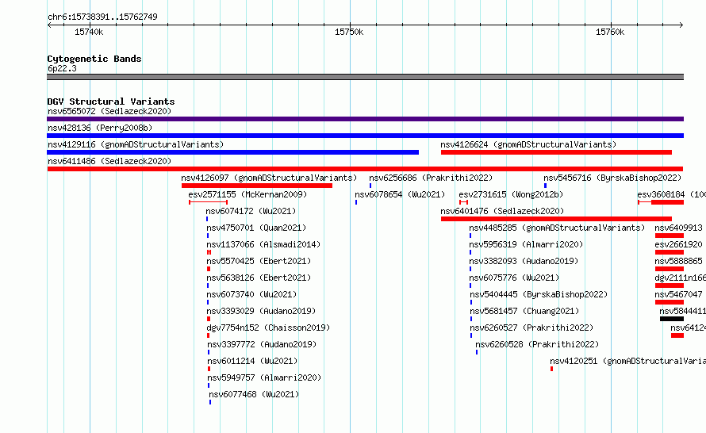706x433 pixels.
Task: Click the red nsv4126097 variant bar
Action: coord(257,186)
